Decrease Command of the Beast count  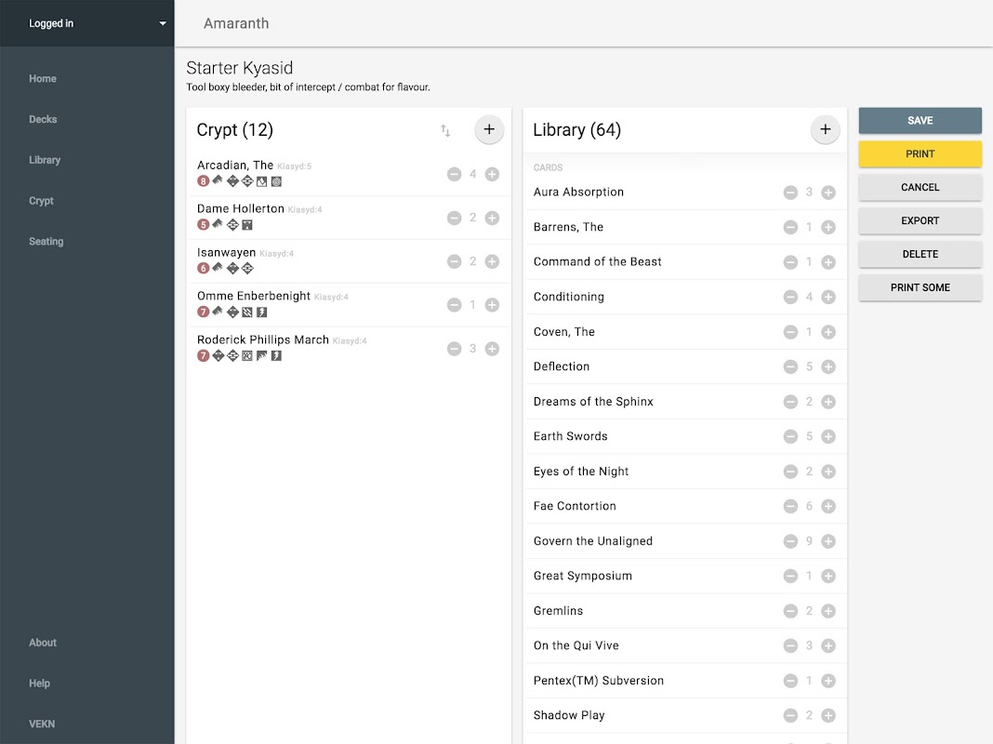point(790,262)
